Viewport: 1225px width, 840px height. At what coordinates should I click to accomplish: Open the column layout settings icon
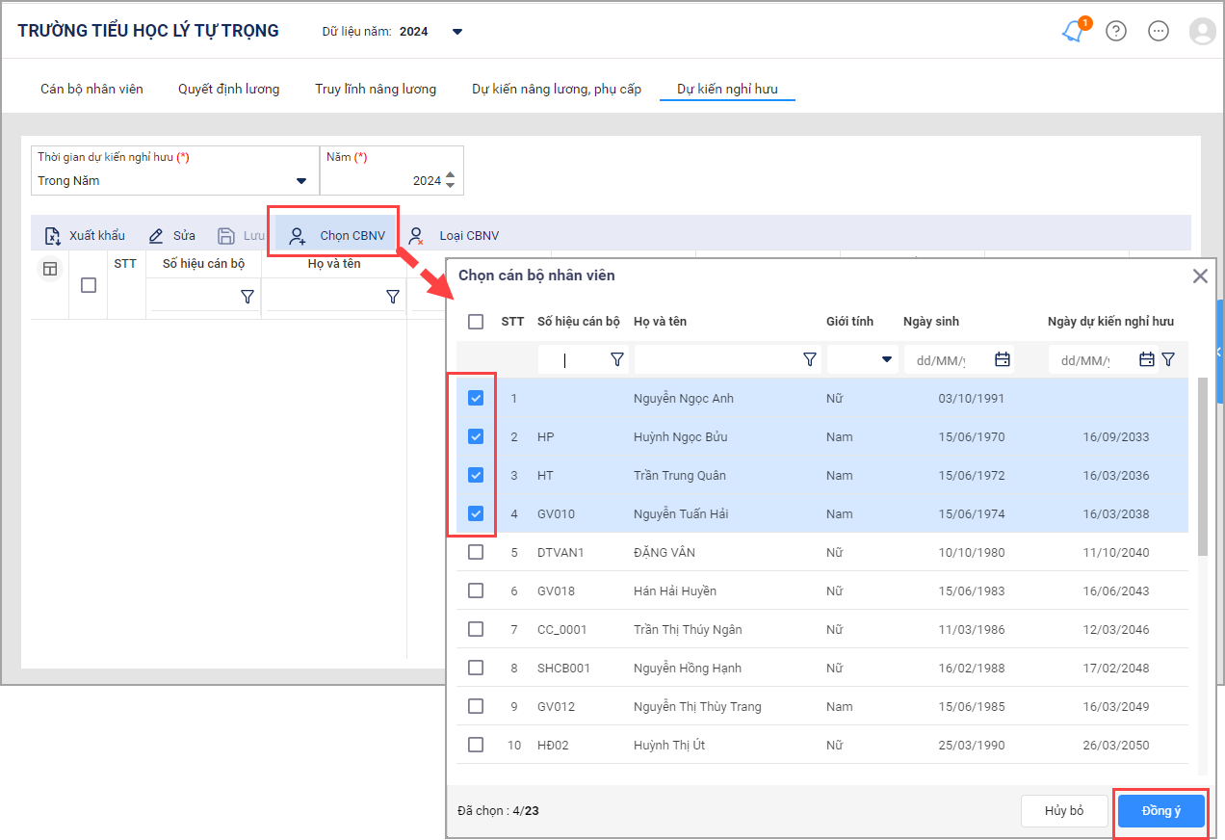(x=50, y=270)
